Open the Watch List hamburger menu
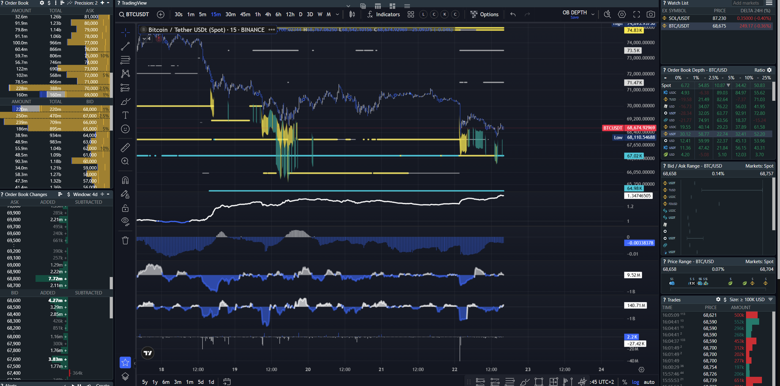This screenshot has width=780, height=386. (x=769, y=3)
